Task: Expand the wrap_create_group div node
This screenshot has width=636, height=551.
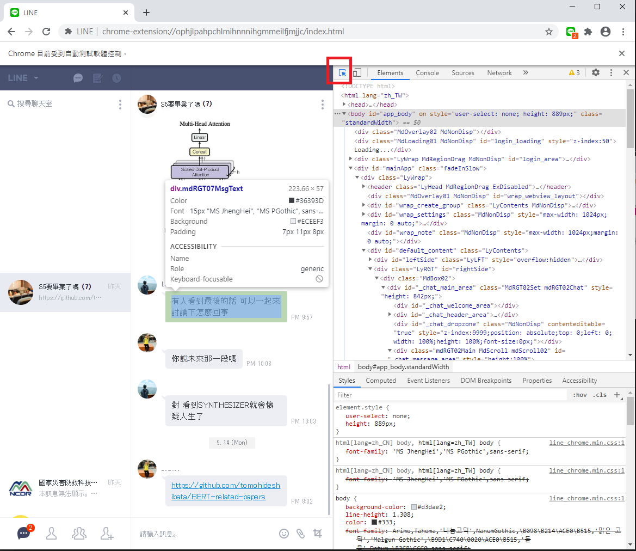Action: tap(363, 205)
